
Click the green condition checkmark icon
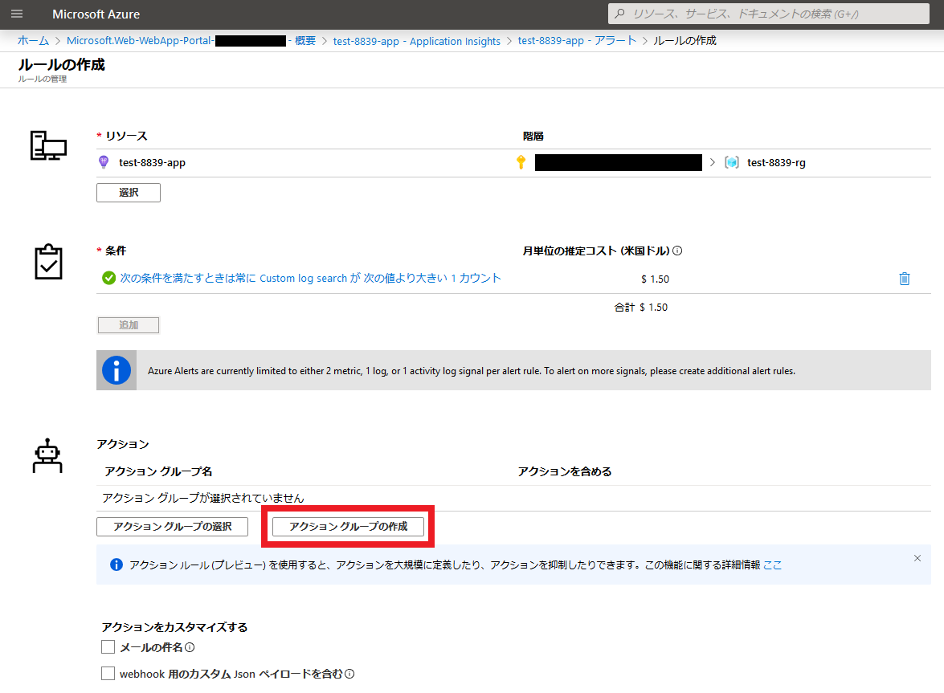pyautogui.click(x=109, y=278)
